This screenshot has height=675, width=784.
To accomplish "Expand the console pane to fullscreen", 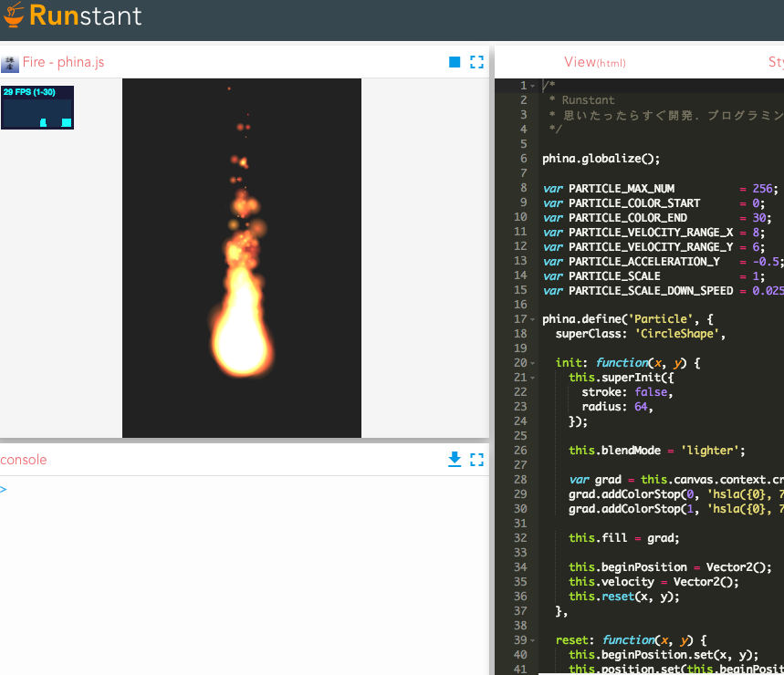I will click(x=476, y=460).
